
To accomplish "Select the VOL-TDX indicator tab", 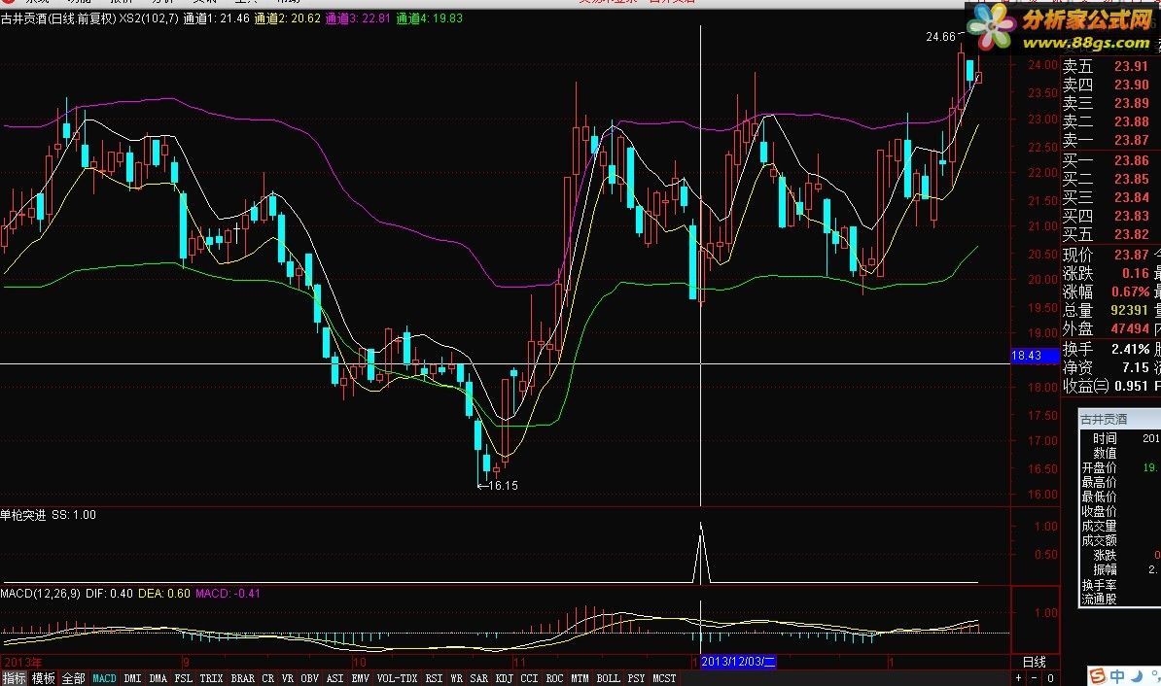I will pos(399,678).
